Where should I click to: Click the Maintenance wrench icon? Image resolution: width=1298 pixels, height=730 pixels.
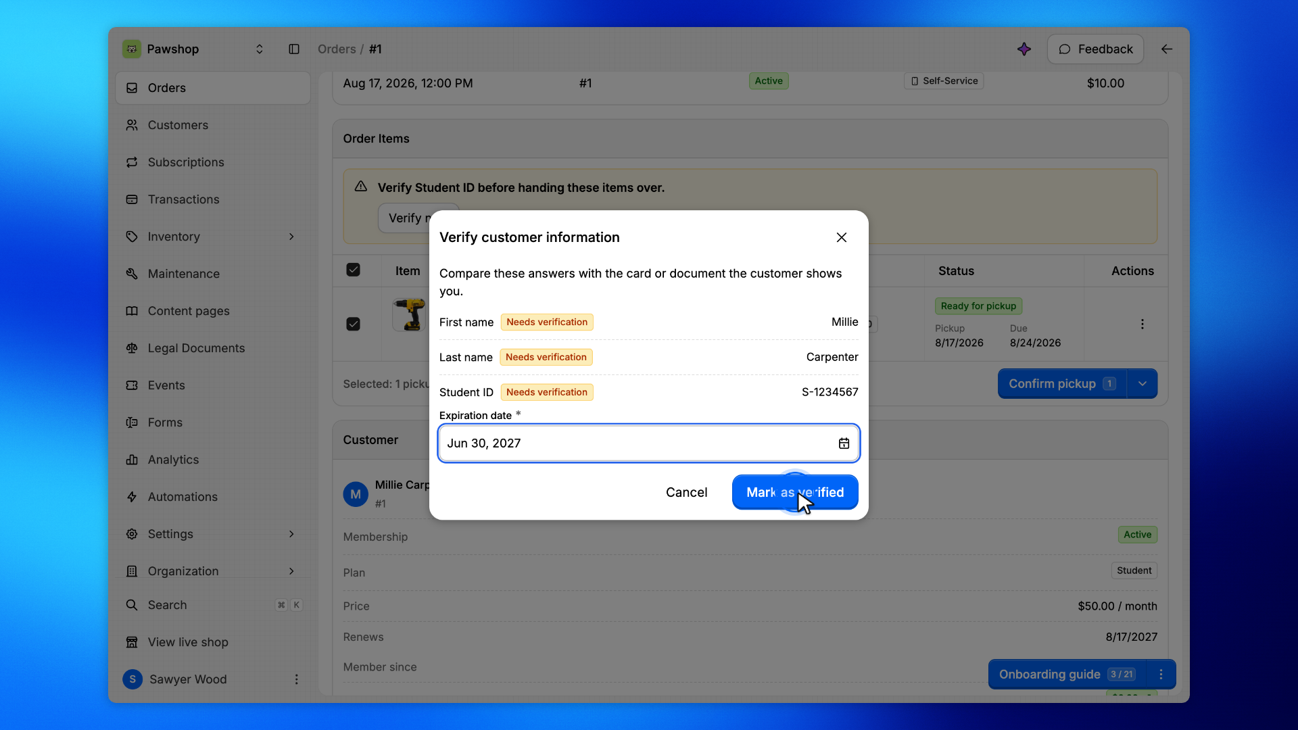[x=132, y=274]
